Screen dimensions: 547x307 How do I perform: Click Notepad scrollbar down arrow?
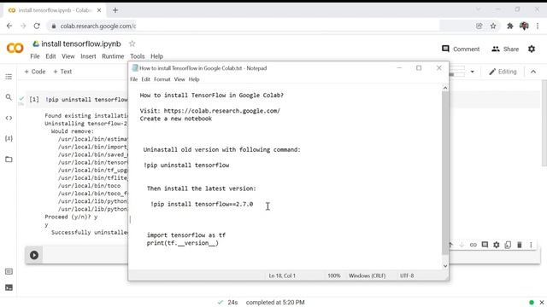[x=445, y=266]
